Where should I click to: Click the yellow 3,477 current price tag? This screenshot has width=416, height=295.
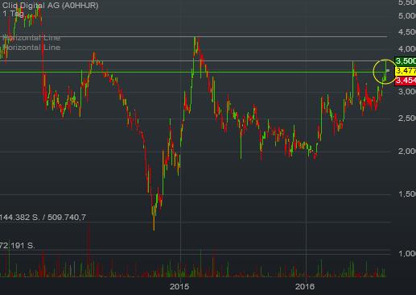pos(406,71)
